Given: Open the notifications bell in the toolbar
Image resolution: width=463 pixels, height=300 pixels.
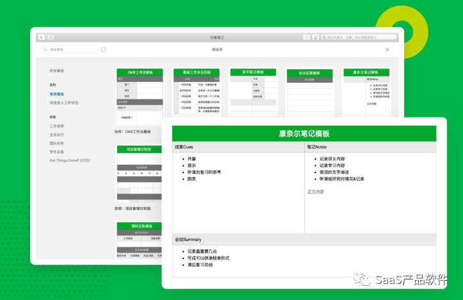Looking at the screenshot, I should (315, 37).
